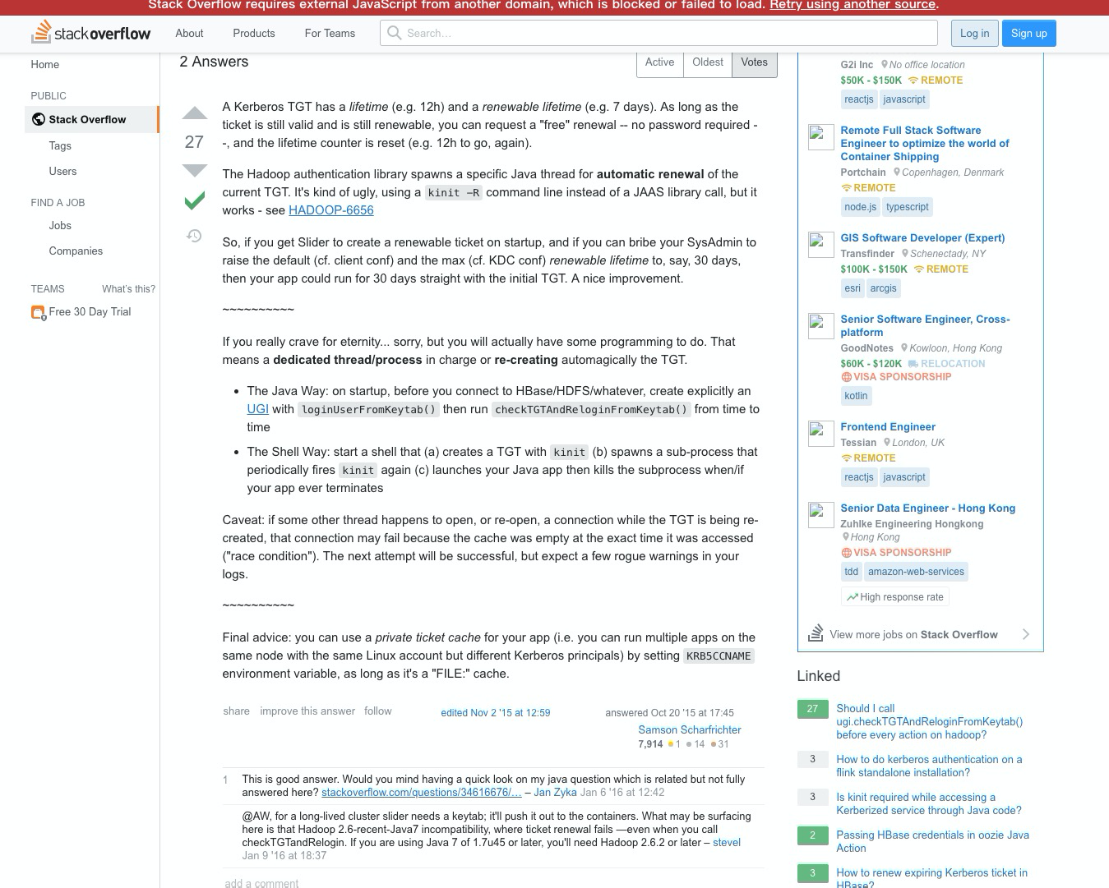
Task: Click the Stack Overflow logo
Action: coord(90,33)
